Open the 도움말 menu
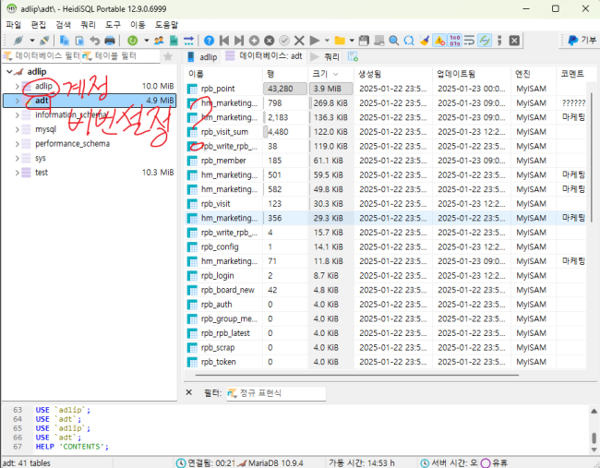This screenshot has width=600, height=468. (x=166, y=25)
